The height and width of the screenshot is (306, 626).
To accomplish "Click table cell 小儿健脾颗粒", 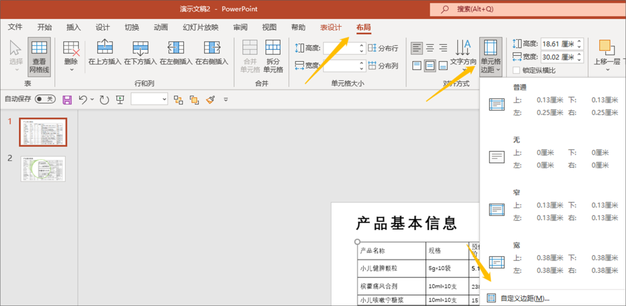I will pos(391,268).
